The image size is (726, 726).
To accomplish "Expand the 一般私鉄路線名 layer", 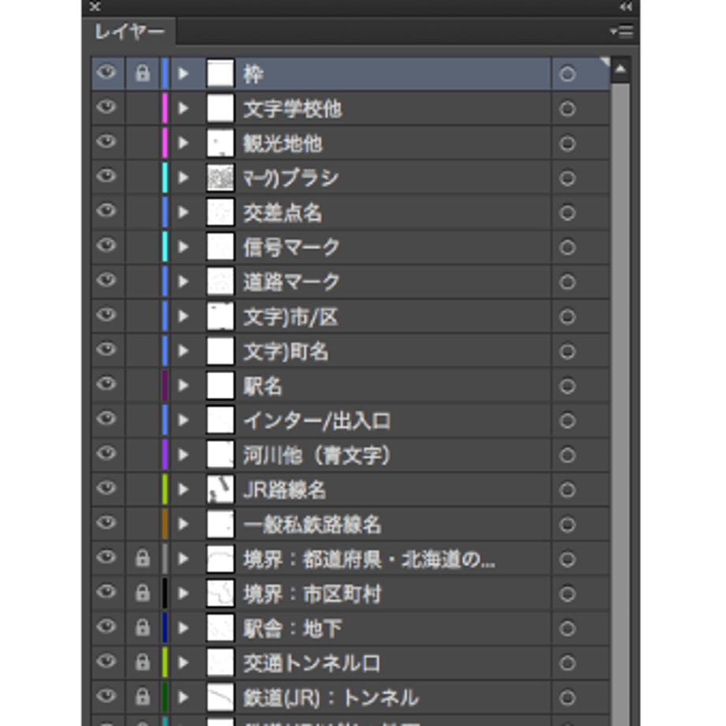I will click(183, 524).
